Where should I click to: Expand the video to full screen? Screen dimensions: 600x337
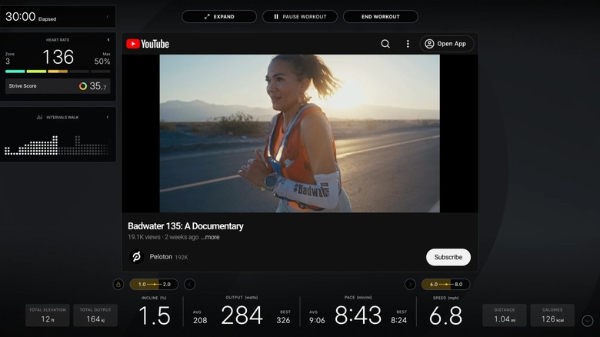[x=219, y=16]
